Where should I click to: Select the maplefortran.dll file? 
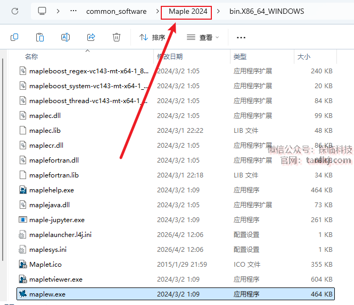(54, 160)
